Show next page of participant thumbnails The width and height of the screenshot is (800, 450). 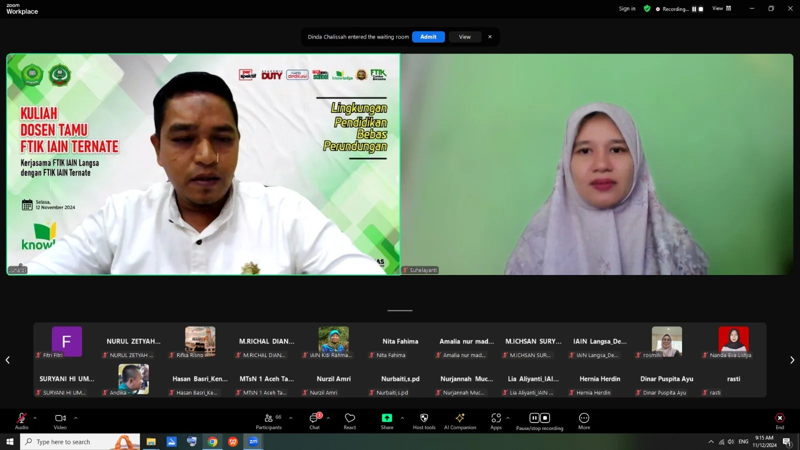click(x=792, y=360)
